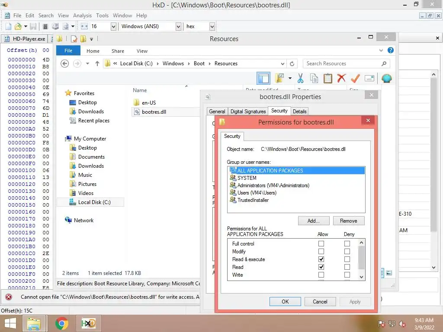Image resolution: width=443 pixels, height=332 pixels.
Task: Expand the ribbon chevron in Explorer
Action: click(x=381, y=50)
